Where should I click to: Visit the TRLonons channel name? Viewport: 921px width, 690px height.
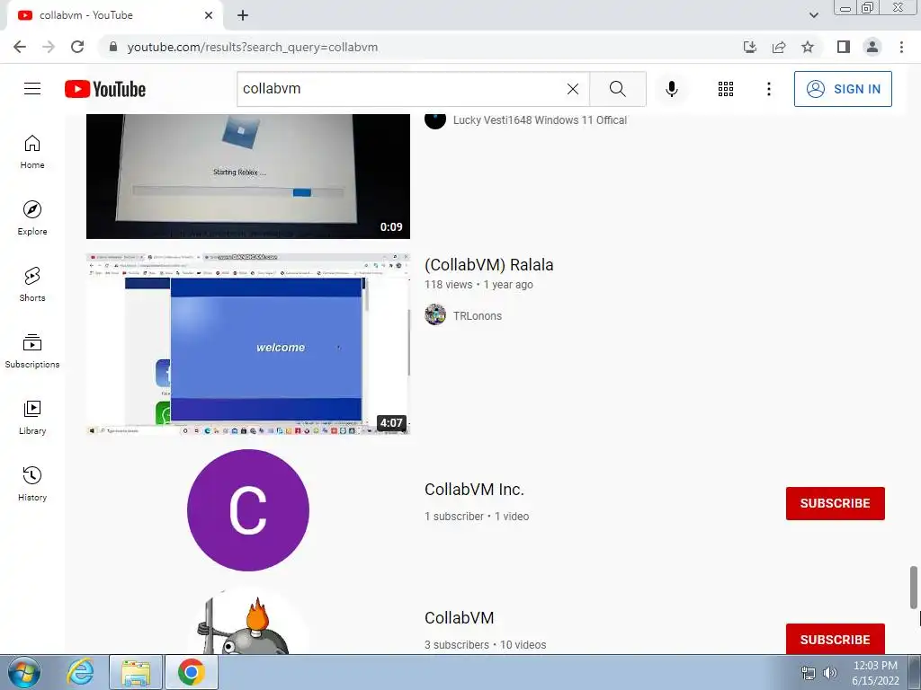pos(477,315)
